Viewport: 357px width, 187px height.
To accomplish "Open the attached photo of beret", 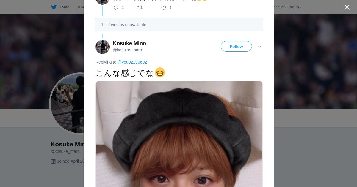I will 179,134.
